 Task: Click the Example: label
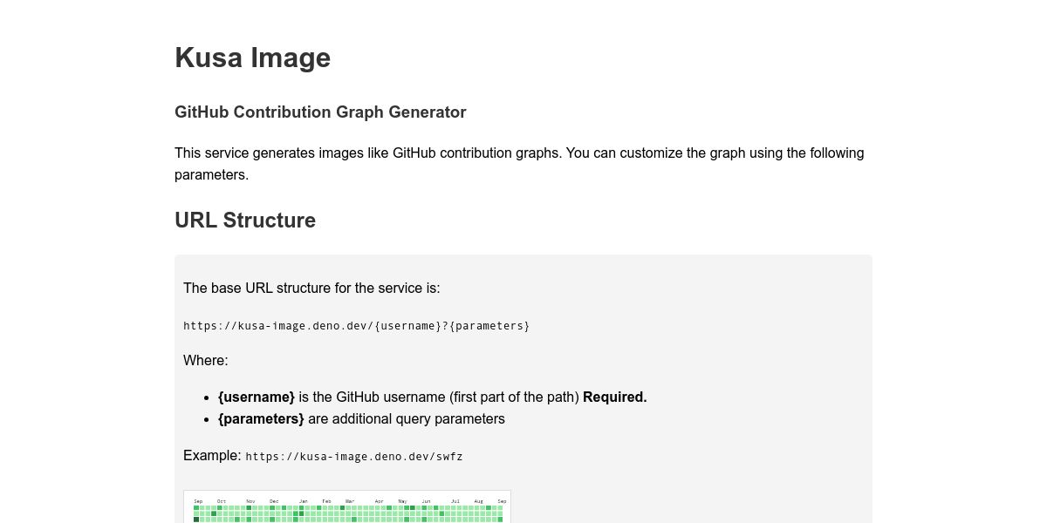212,455
